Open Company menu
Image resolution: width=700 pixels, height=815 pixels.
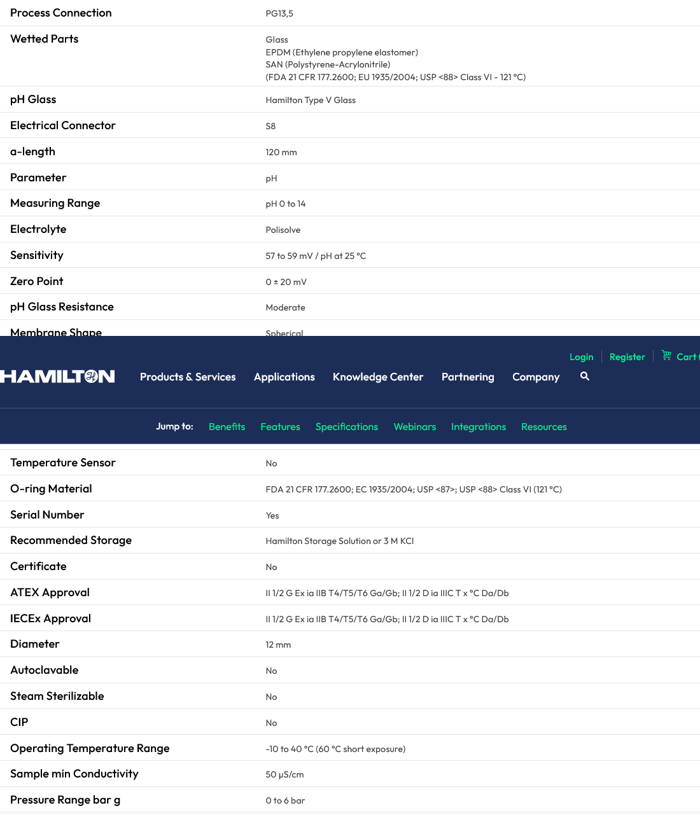coord(536,377)
